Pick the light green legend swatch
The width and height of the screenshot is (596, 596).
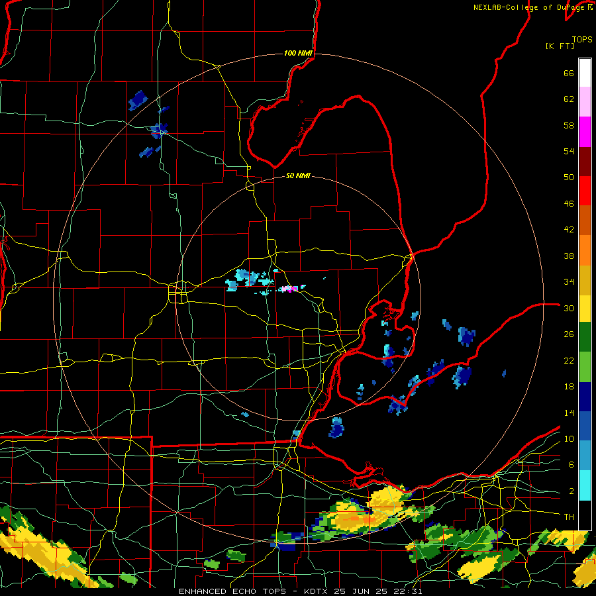pyautogui.click(x=585, y=367)
